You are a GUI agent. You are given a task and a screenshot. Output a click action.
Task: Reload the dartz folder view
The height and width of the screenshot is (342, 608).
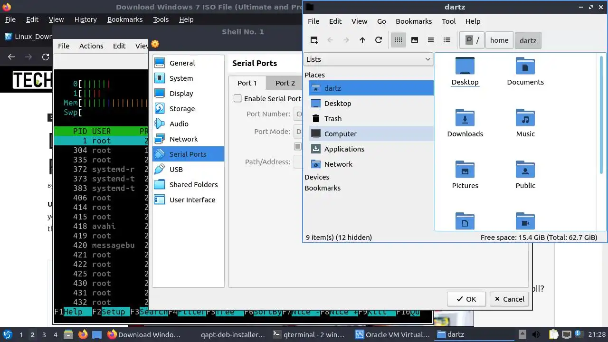click(x=379, y=40)
